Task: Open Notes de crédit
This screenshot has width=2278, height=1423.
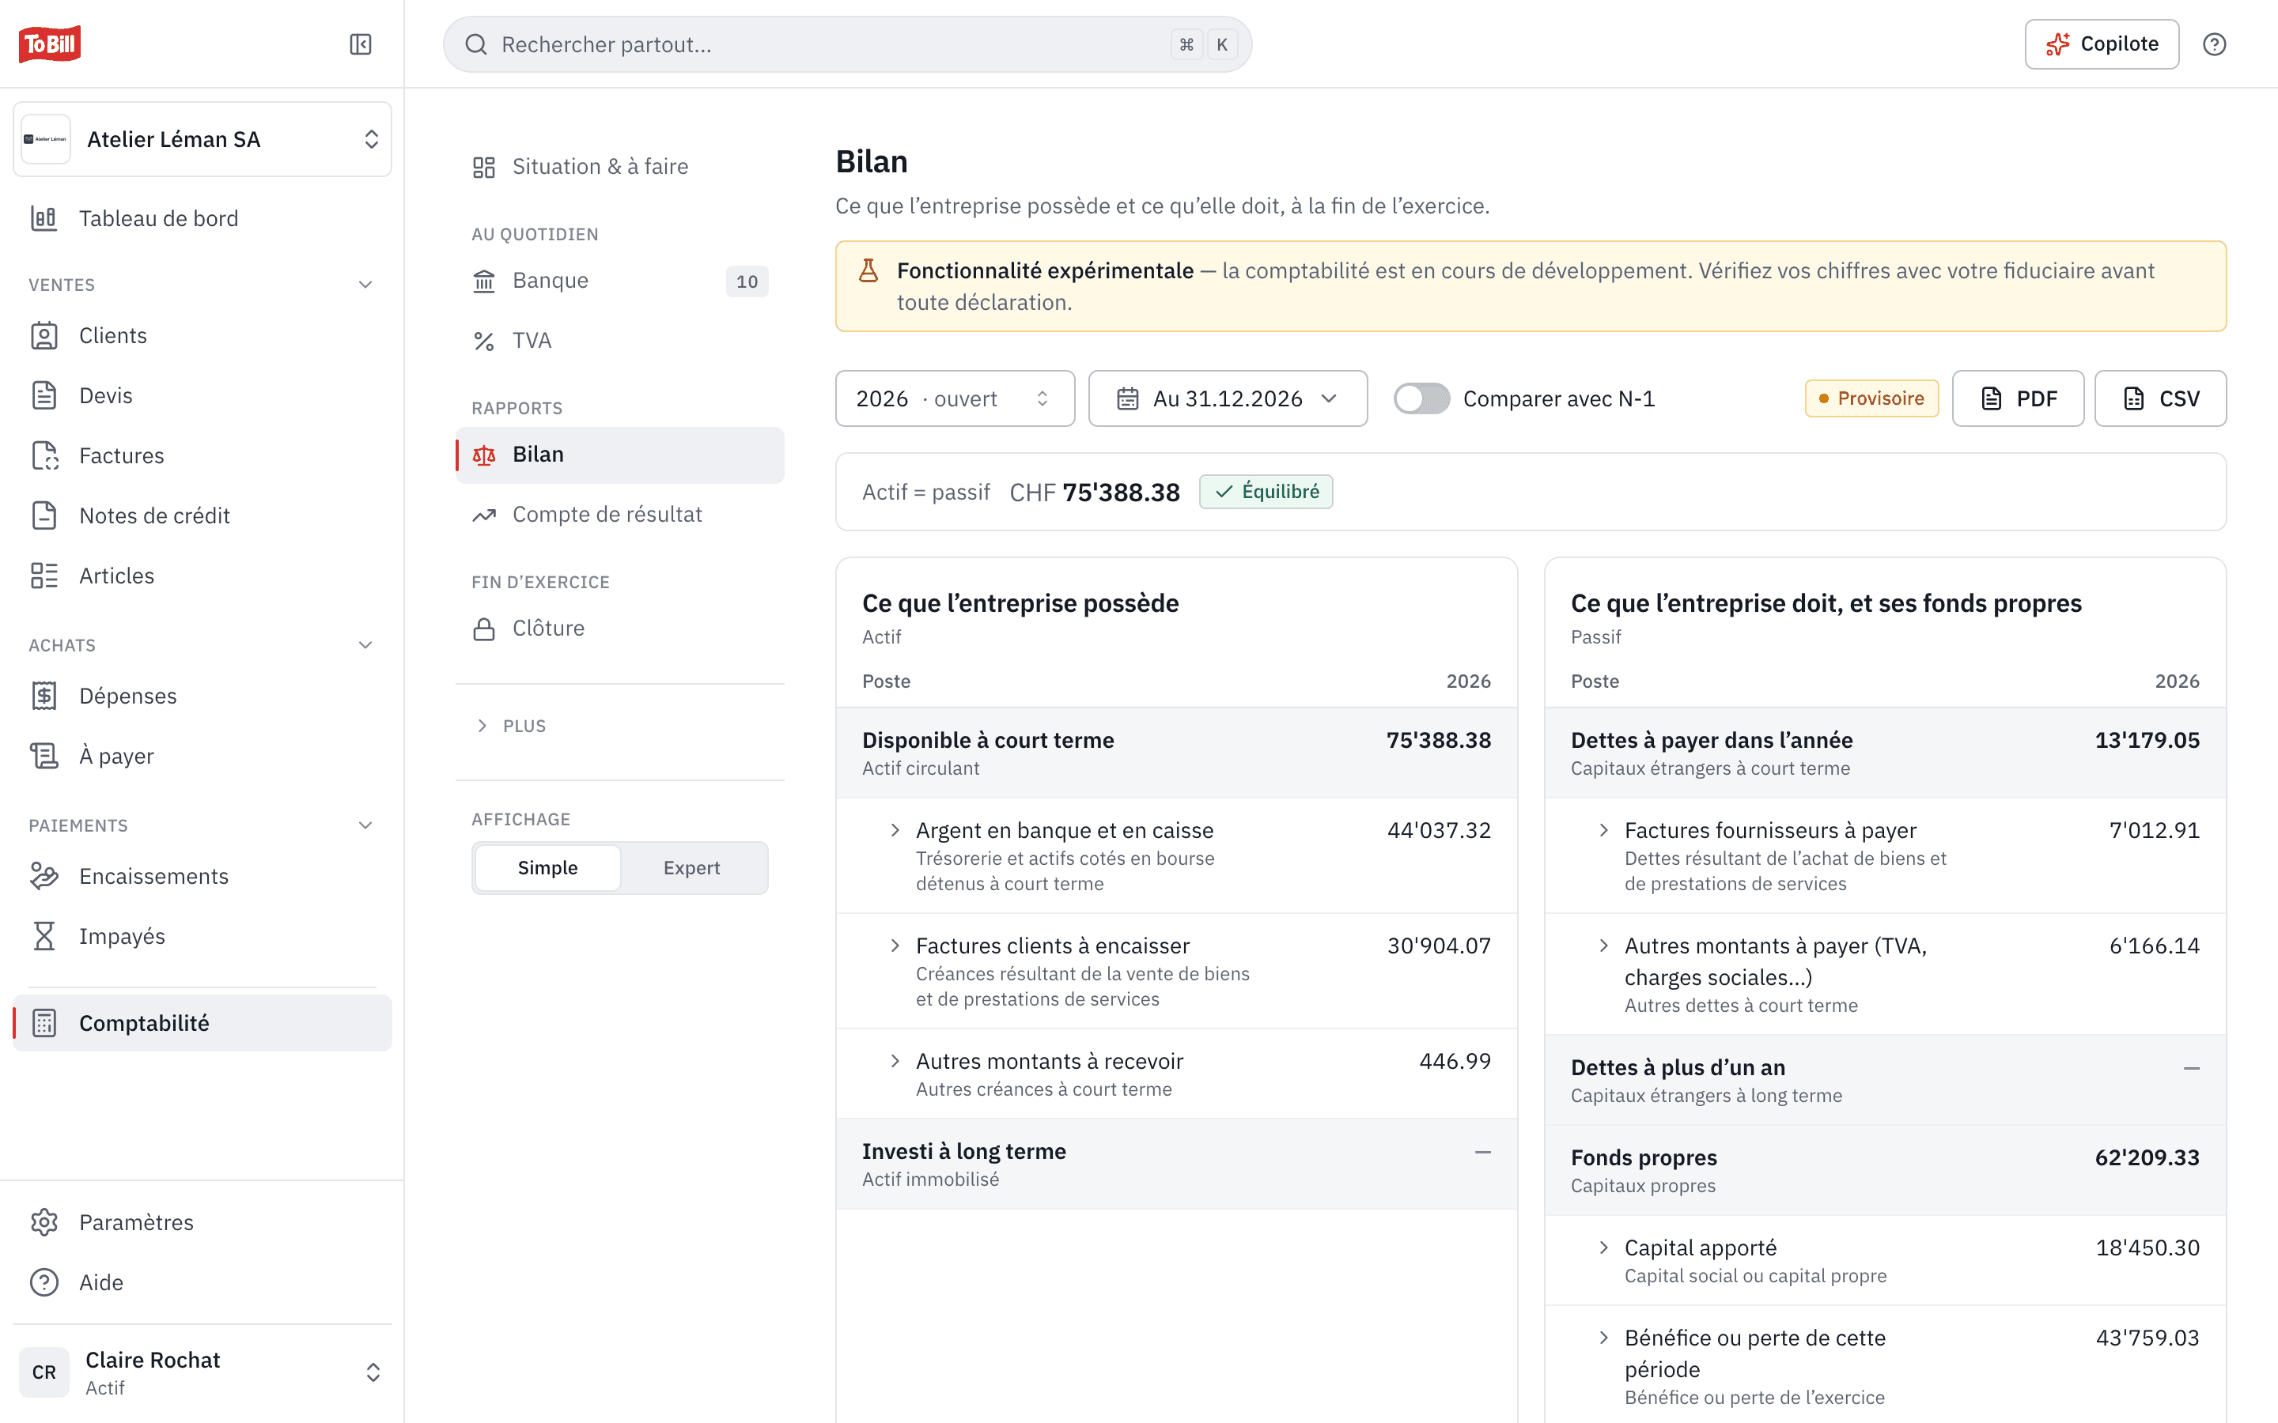Action: pos(202,515)
